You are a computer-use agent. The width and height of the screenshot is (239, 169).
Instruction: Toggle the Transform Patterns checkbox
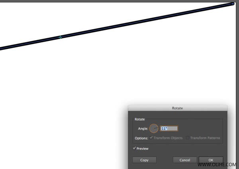(x=188, y=138)
